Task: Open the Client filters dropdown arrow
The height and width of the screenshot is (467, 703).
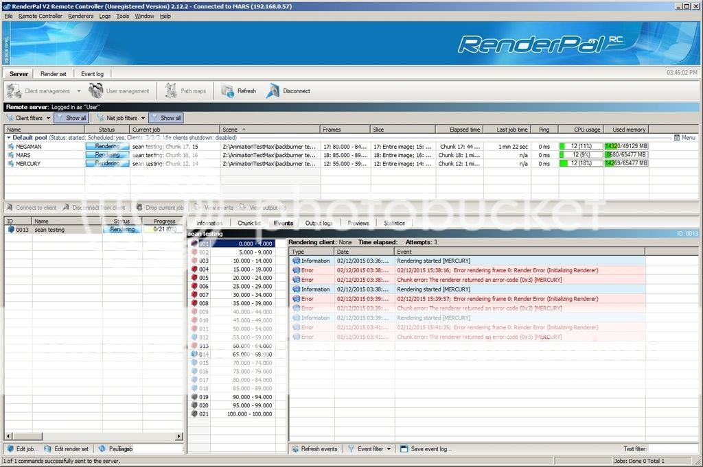Action: tap(49, 118)
